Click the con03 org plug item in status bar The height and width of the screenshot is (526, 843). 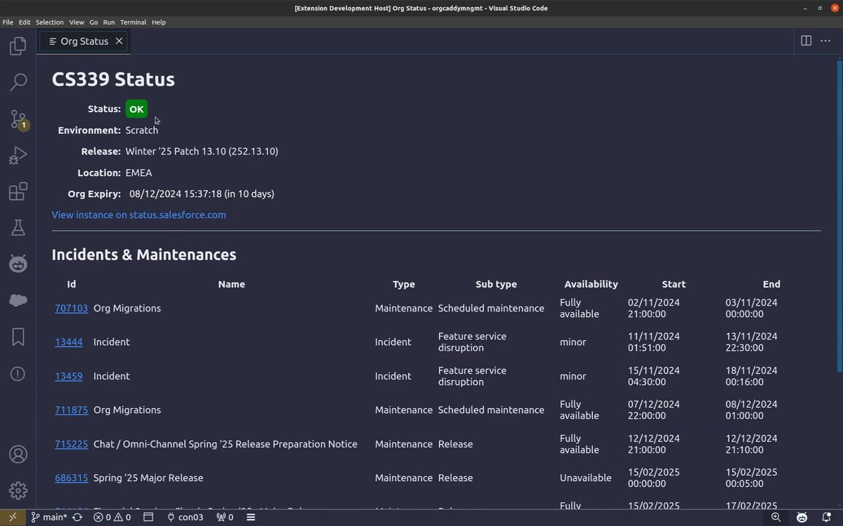185,518
